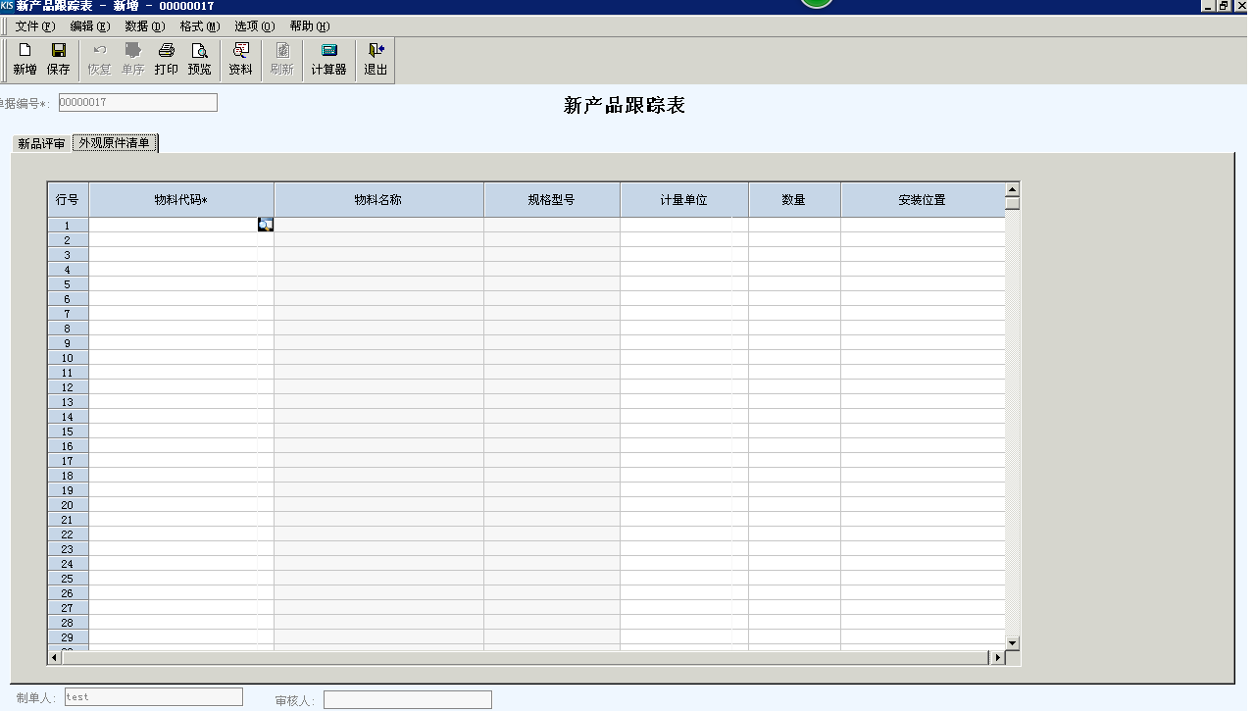Click the 审核人 input field
This screenshot has width=1254, height=712.
pos(407,700)
